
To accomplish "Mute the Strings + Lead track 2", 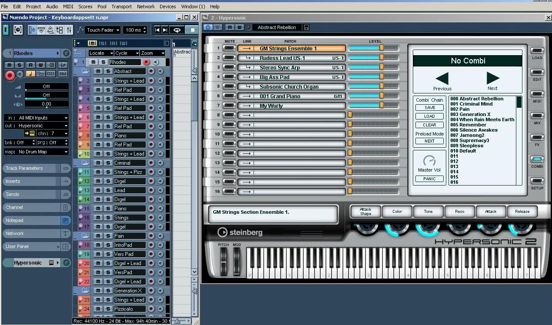I will point(98,81).
